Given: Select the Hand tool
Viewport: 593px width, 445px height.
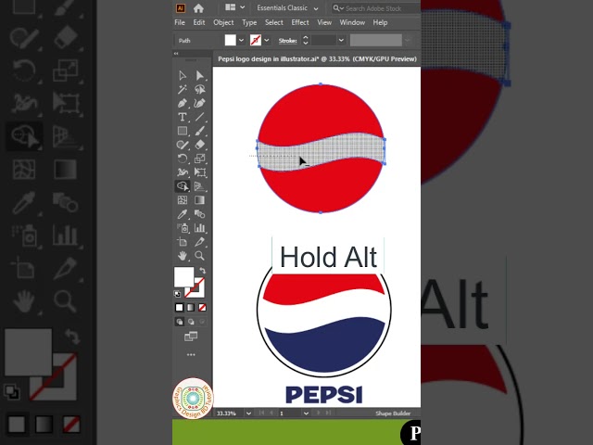Looking at the screenshot, I should coord(183,256).
